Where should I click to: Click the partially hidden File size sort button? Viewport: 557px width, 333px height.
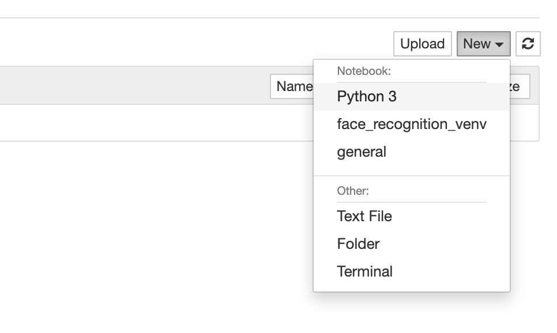click(520, 87)
